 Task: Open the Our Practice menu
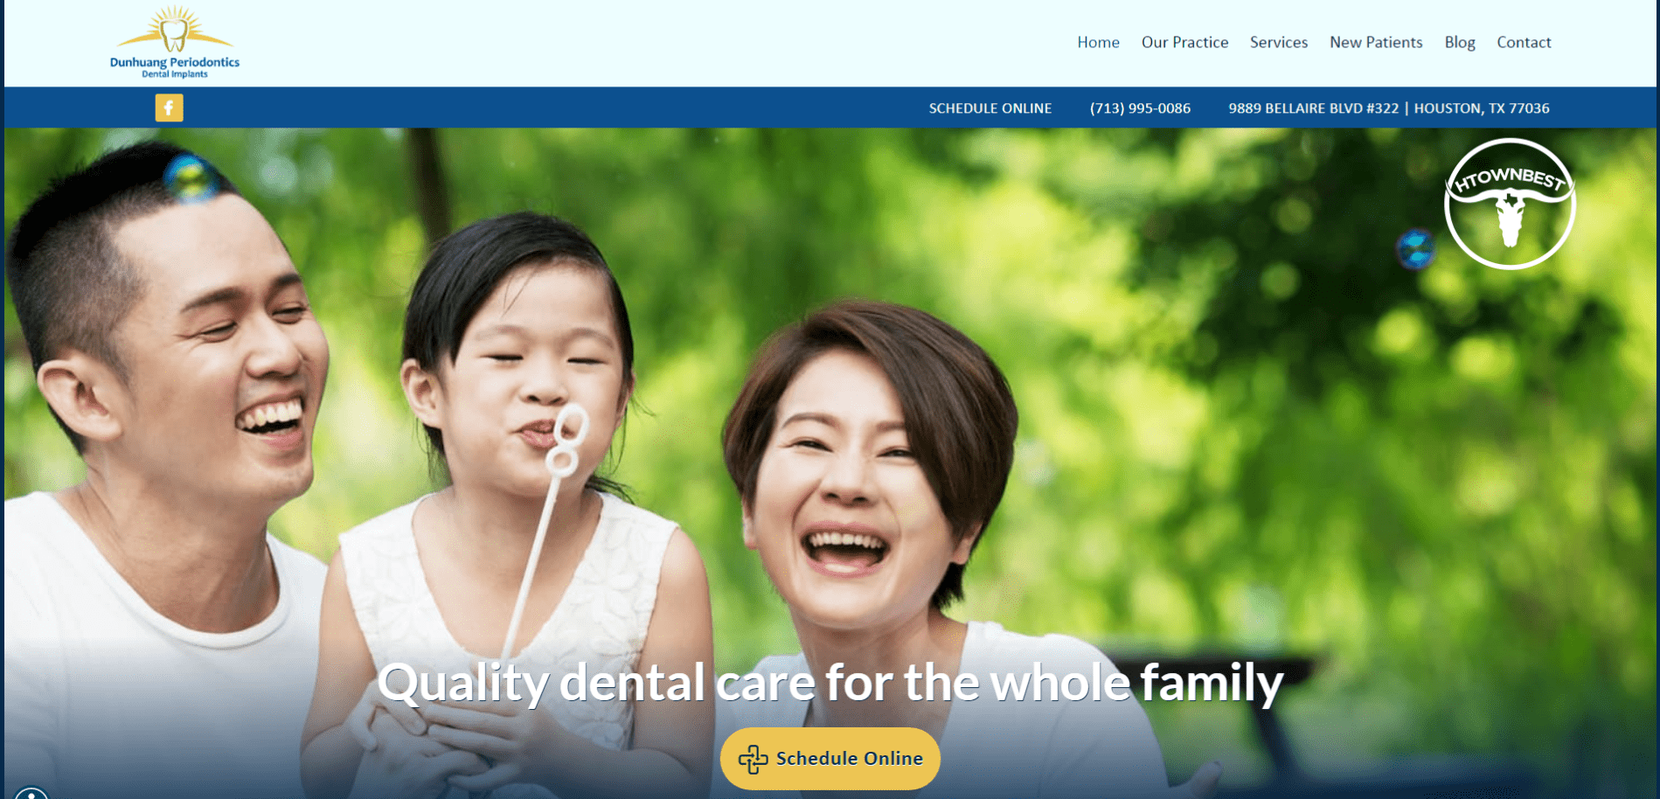1184,42
